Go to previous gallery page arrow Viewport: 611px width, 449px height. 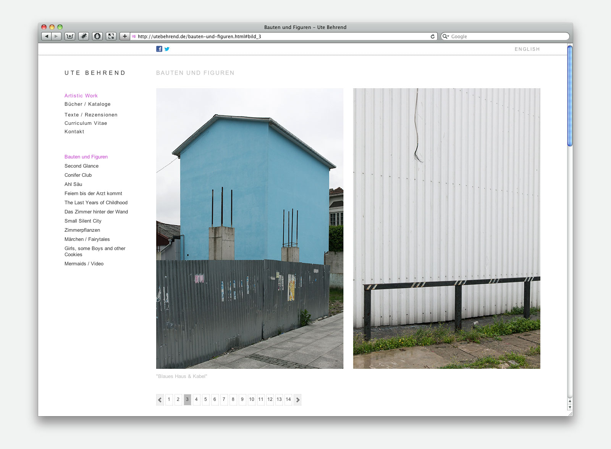[160, 400]
